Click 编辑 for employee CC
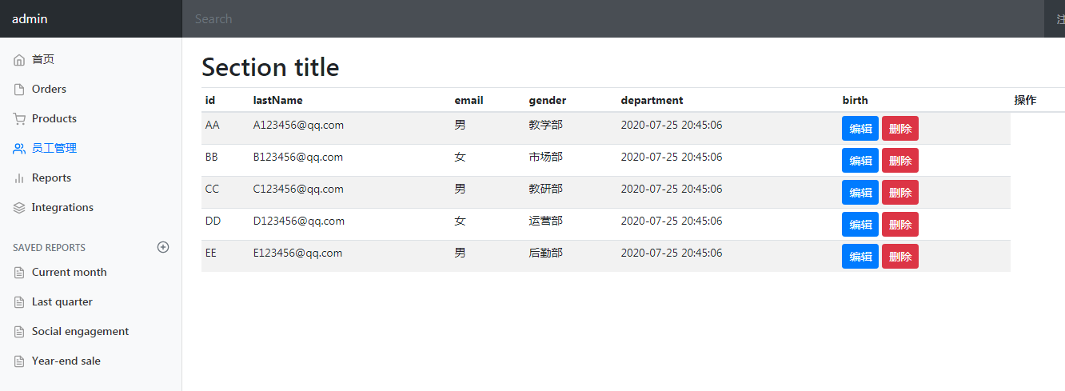This screenshot has width=1065, height=391. pos(860,192)
